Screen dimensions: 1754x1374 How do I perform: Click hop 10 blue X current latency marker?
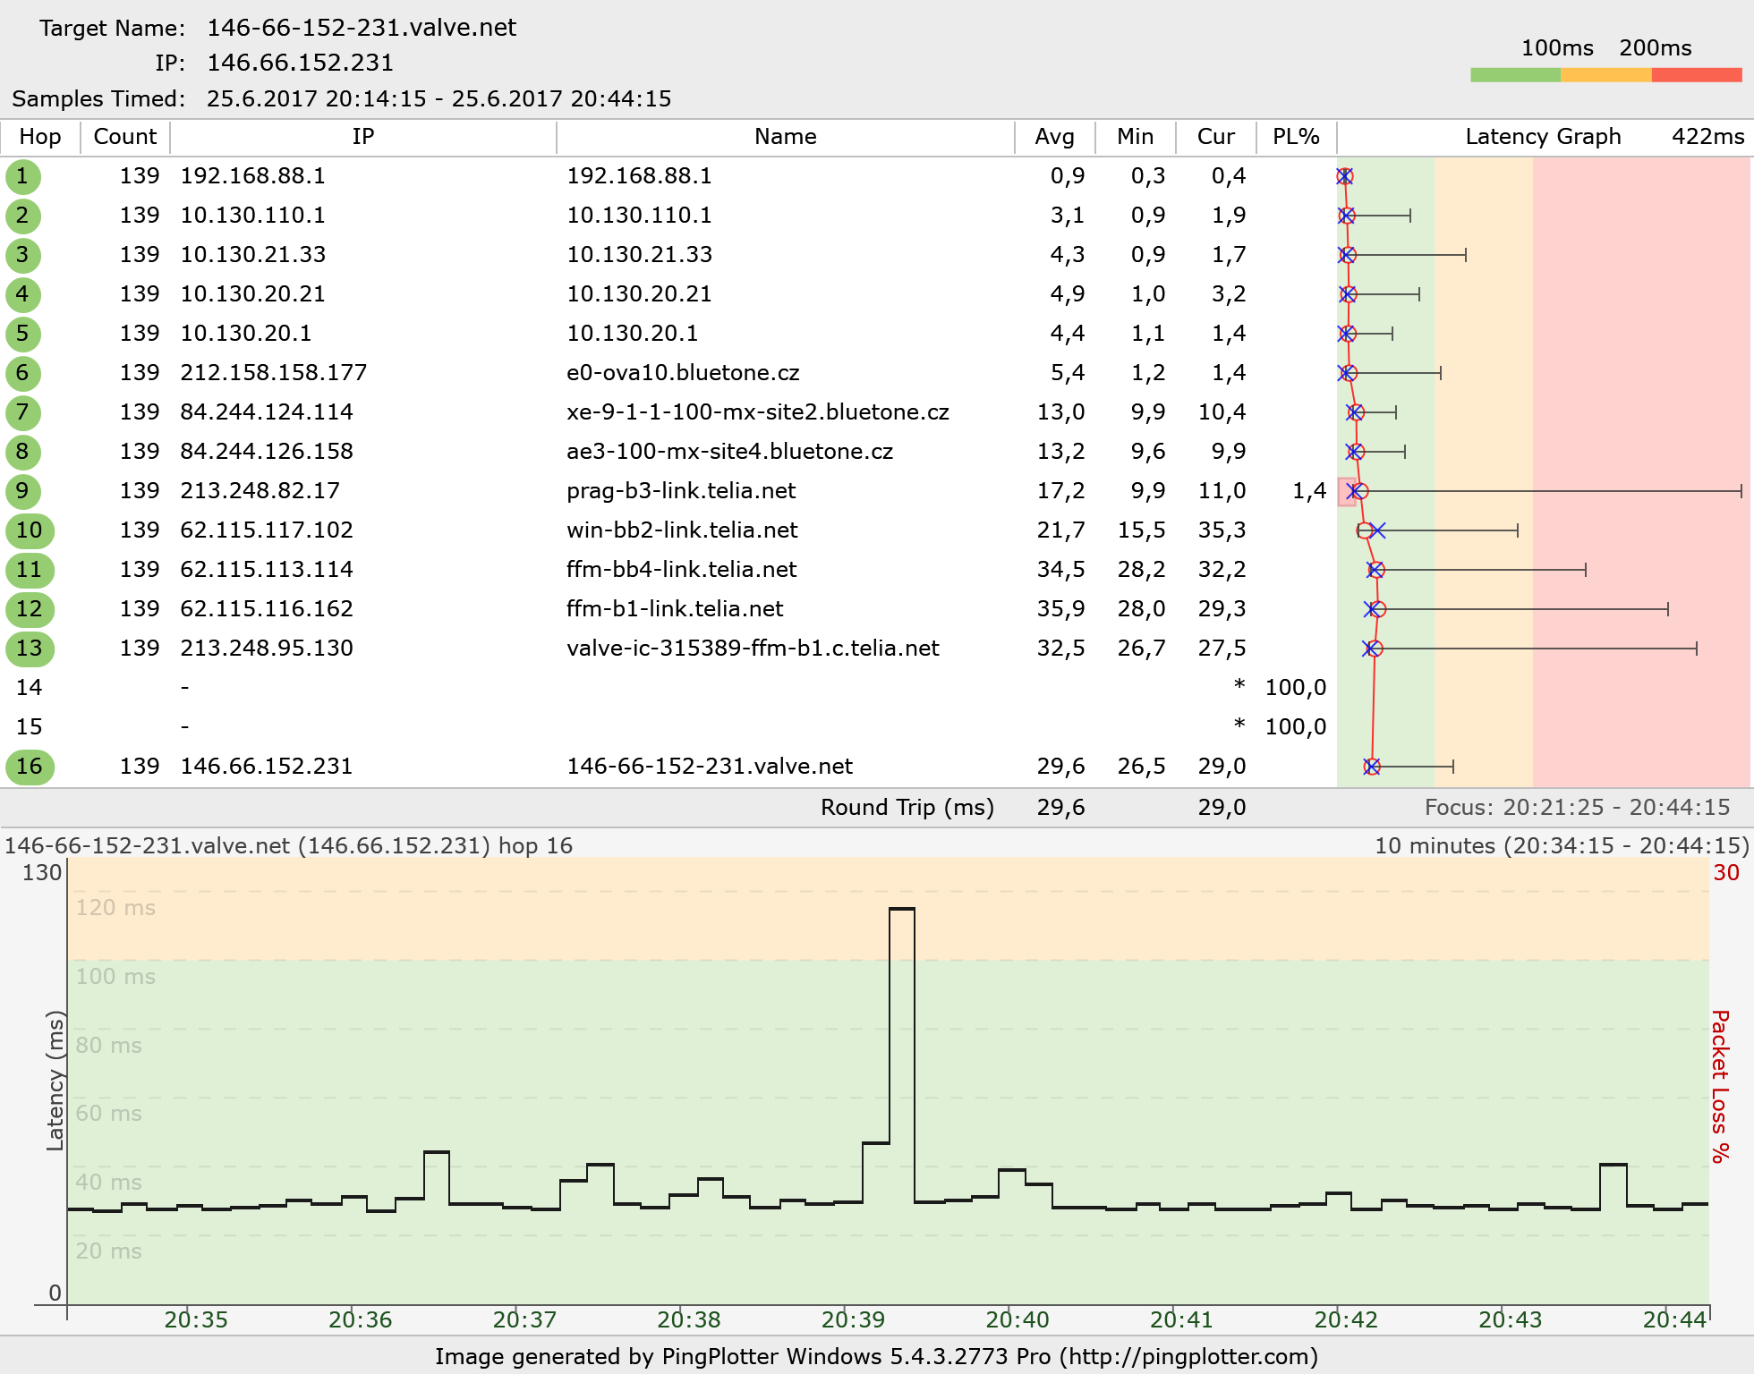coord(1378,530)
